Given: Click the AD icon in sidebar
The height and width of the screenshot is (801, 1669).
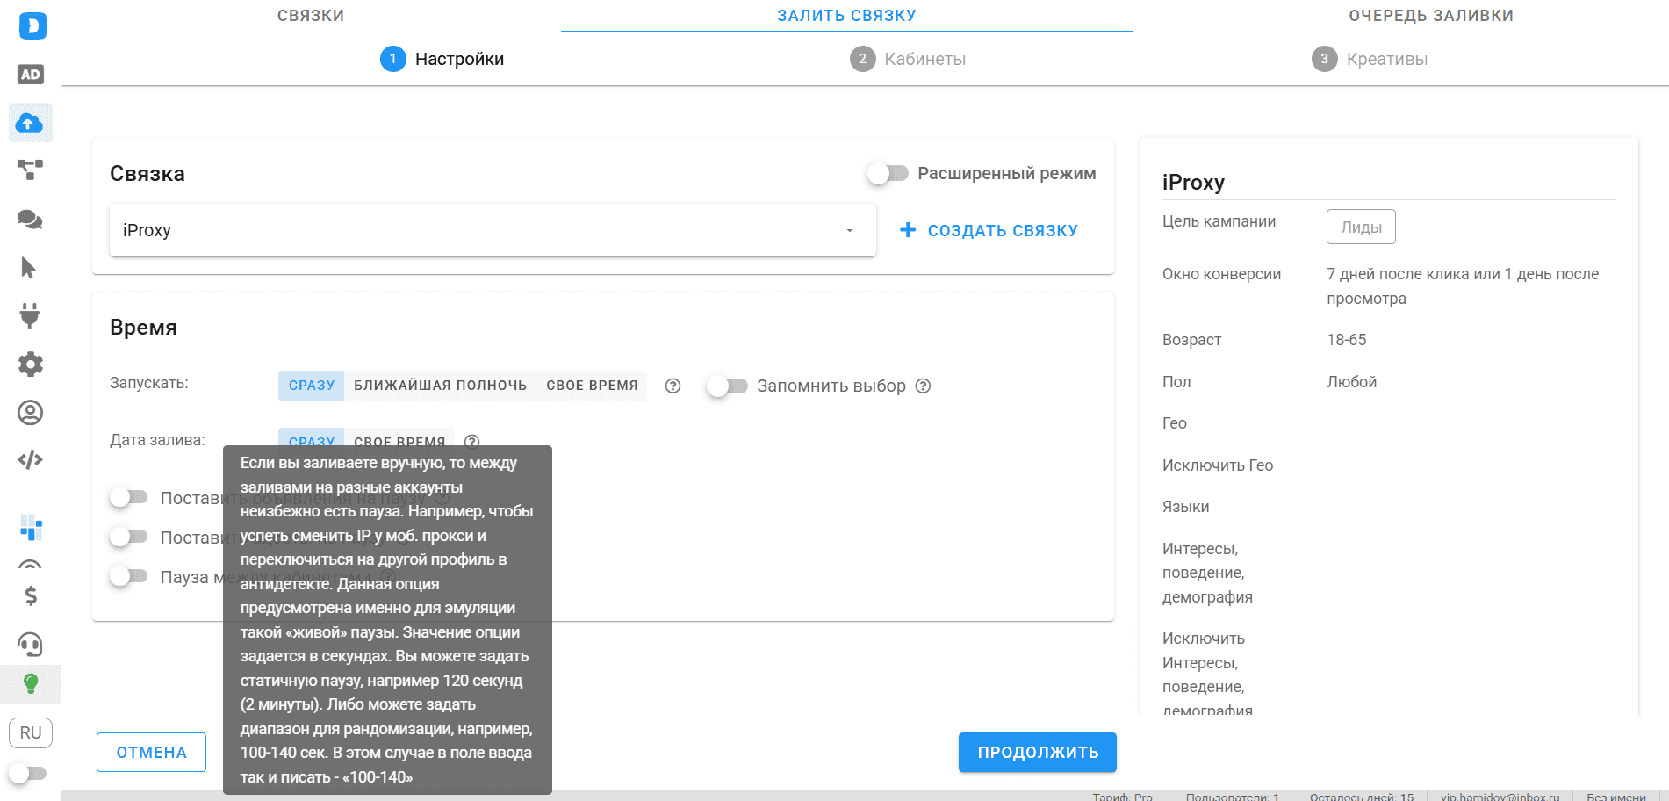Looking at the screenshot, I should [31, 75].
